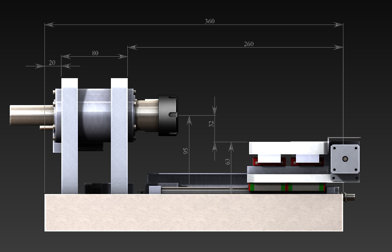Click the spindle shaft protruding on left
Image resolution: width=392 pixels, height=252 pixels.
pos(32,115)
